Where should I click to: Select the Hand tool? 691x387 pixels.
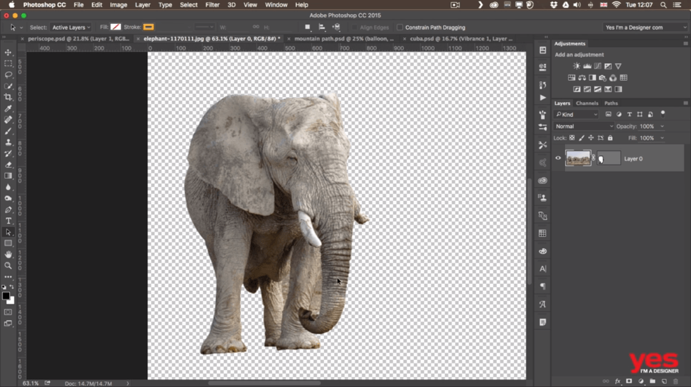[8, 254]
